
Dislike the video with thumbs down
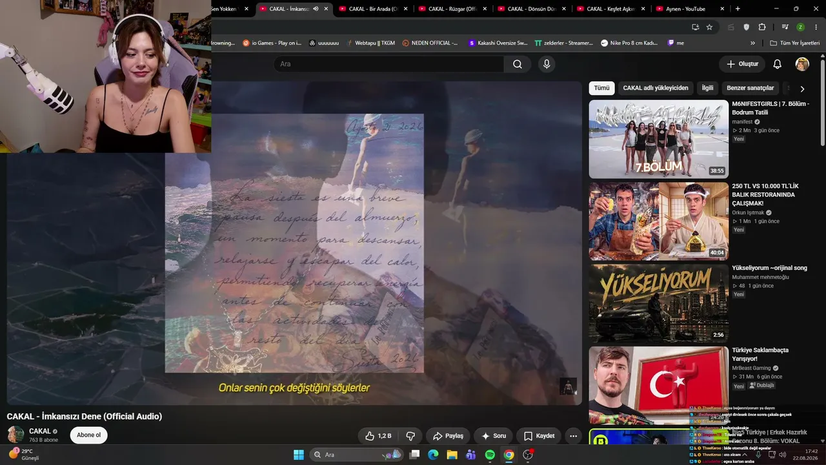coord(410,436)
